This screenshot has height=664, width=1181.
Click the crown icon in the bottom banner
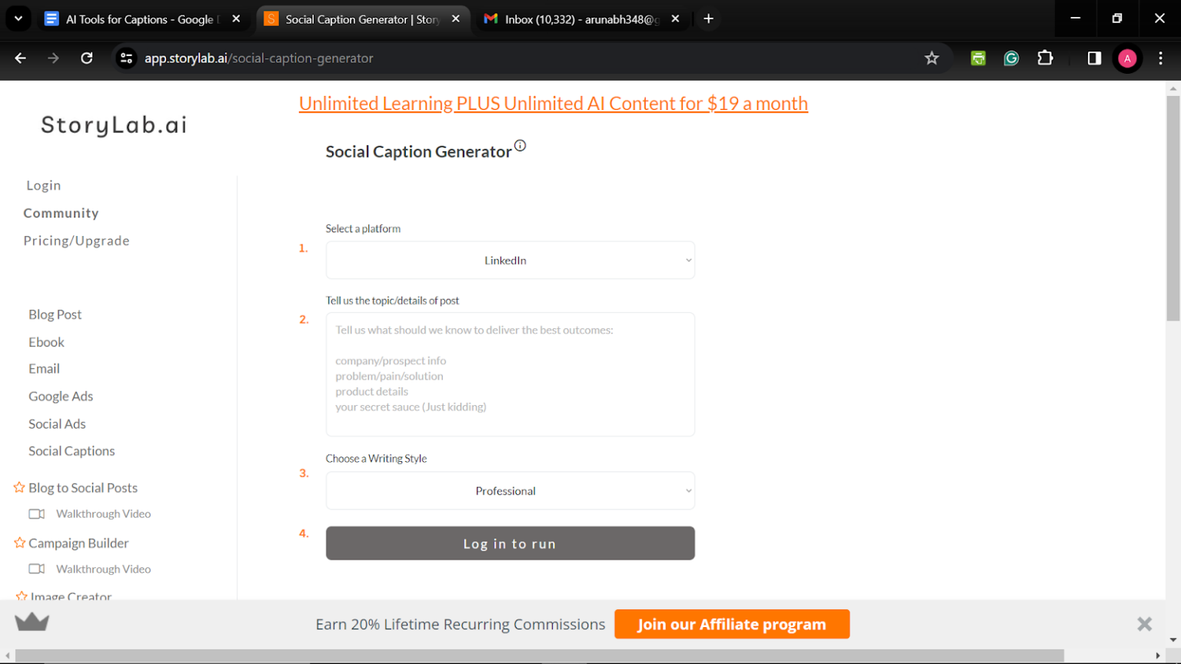32,622
